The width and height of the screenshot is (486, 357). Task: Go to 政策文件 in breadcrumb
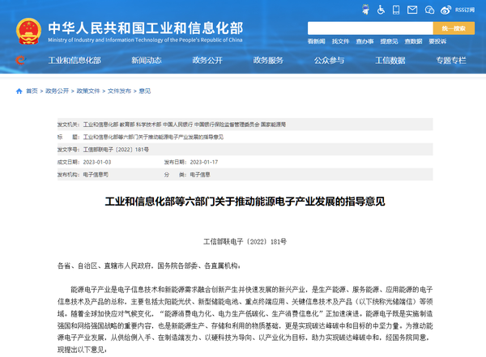pos(88,91)
